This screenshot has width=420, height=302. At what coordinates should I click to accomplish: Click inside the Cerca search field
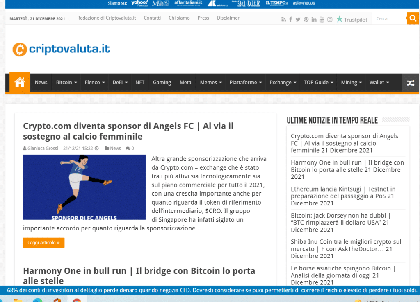point(389,18)
